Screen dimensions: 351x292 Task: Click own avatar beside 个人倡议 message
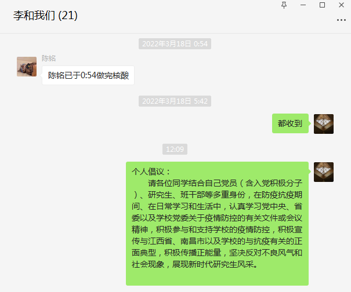(x=324, y=172)
